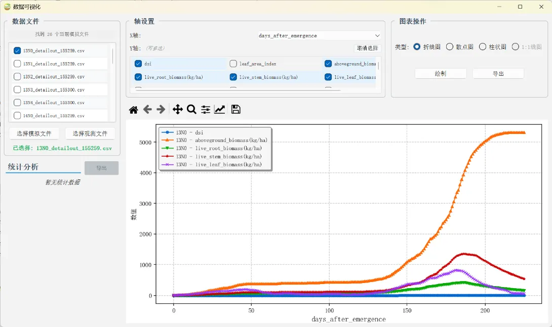This screenshot has height=327, width=552.
Task: Select the Zoom magnifier tool
Action: 191,110
